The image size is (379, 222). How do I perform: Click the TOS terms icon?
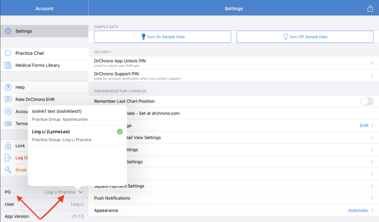[x=8, y=124]
